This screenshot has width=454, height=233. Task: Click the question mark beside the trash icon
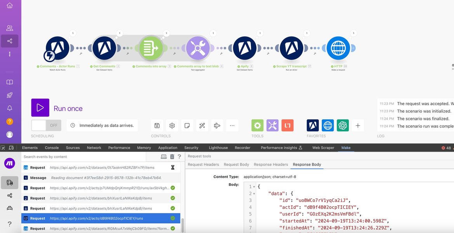[x=179, y=156]
